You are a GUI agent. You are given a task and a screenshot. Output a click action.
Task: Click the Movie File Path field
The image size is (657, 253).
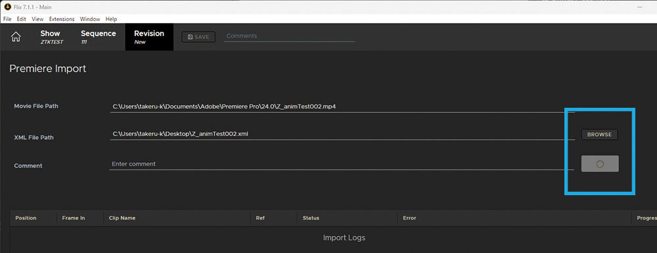(342, 107)
